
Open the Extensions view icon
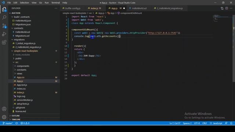coord(4,43)
